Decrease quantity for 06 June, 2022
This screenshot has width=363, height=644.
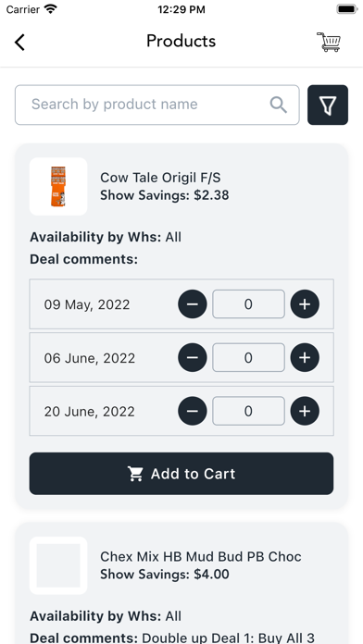click(x=193, y=357)
